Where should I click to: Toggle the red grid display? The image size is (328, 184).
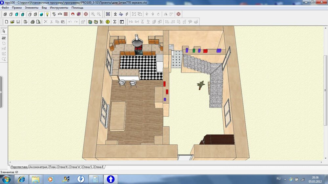pyautogui.click(x=66, y=14)
